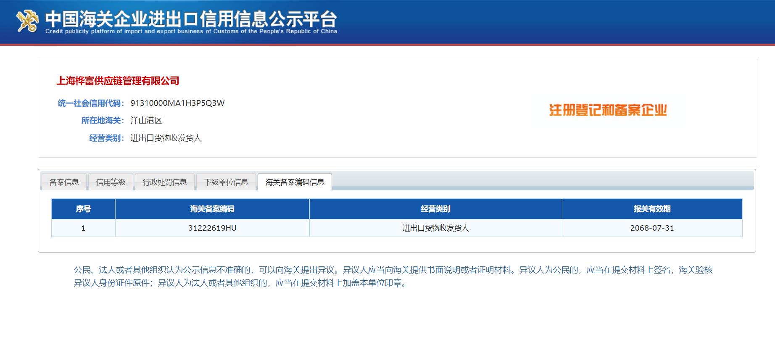Viewport: 775px width, 358px height.
Task: Click the 所在地海关 label
Action: [103, 121]
